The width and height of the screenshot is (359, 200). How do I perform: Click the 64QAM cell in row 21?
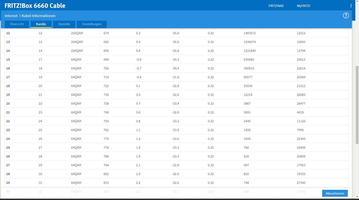click(x=76, y=112)
